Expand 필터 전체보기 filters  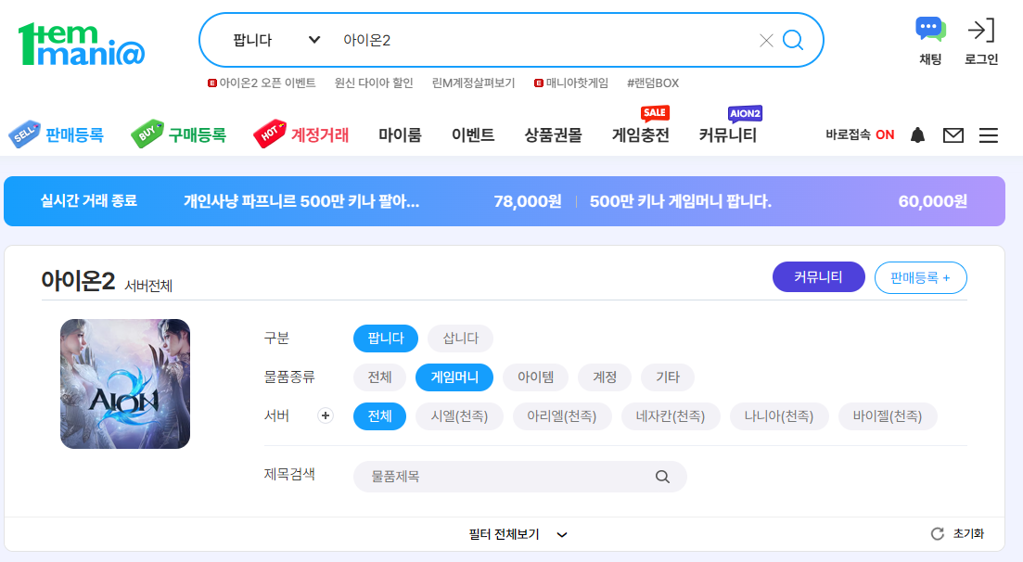coord(518,534)
